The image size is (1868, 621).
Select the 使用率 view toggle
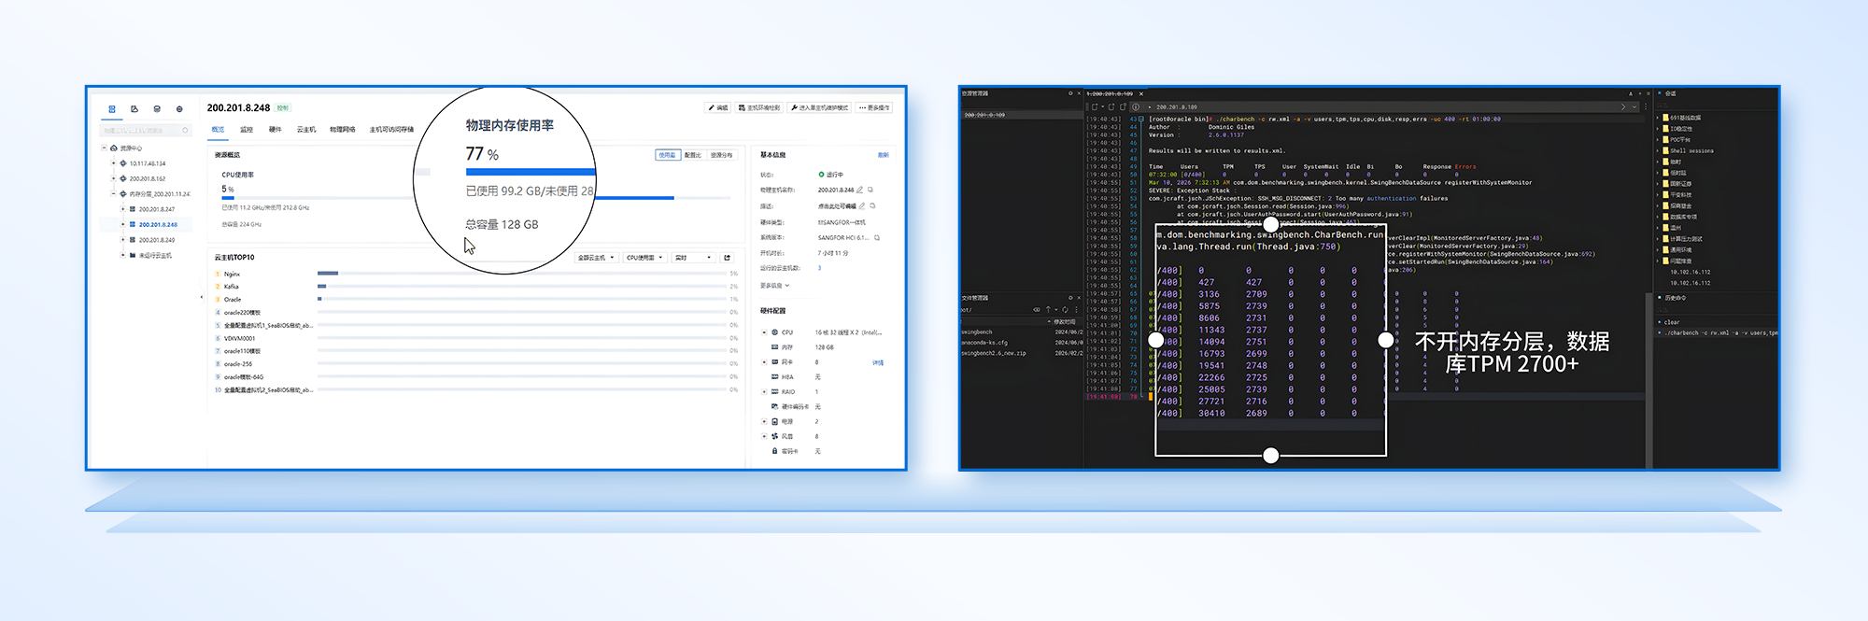[667, 155]
